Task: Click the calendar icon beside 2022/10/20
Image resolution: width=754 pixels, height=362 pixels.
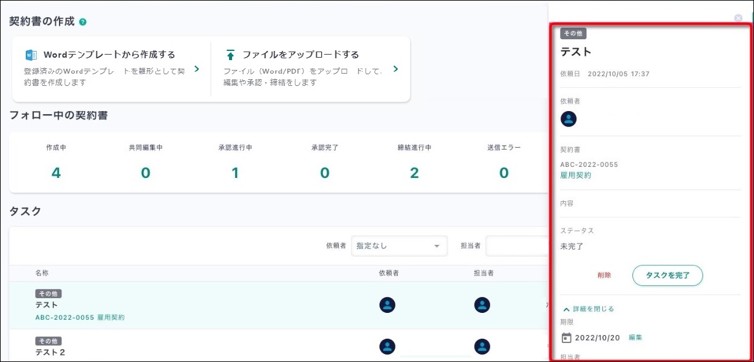Action: tap(567, 337)
